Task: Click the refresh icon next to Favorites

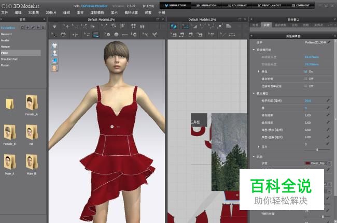Action: click(22, 26)
